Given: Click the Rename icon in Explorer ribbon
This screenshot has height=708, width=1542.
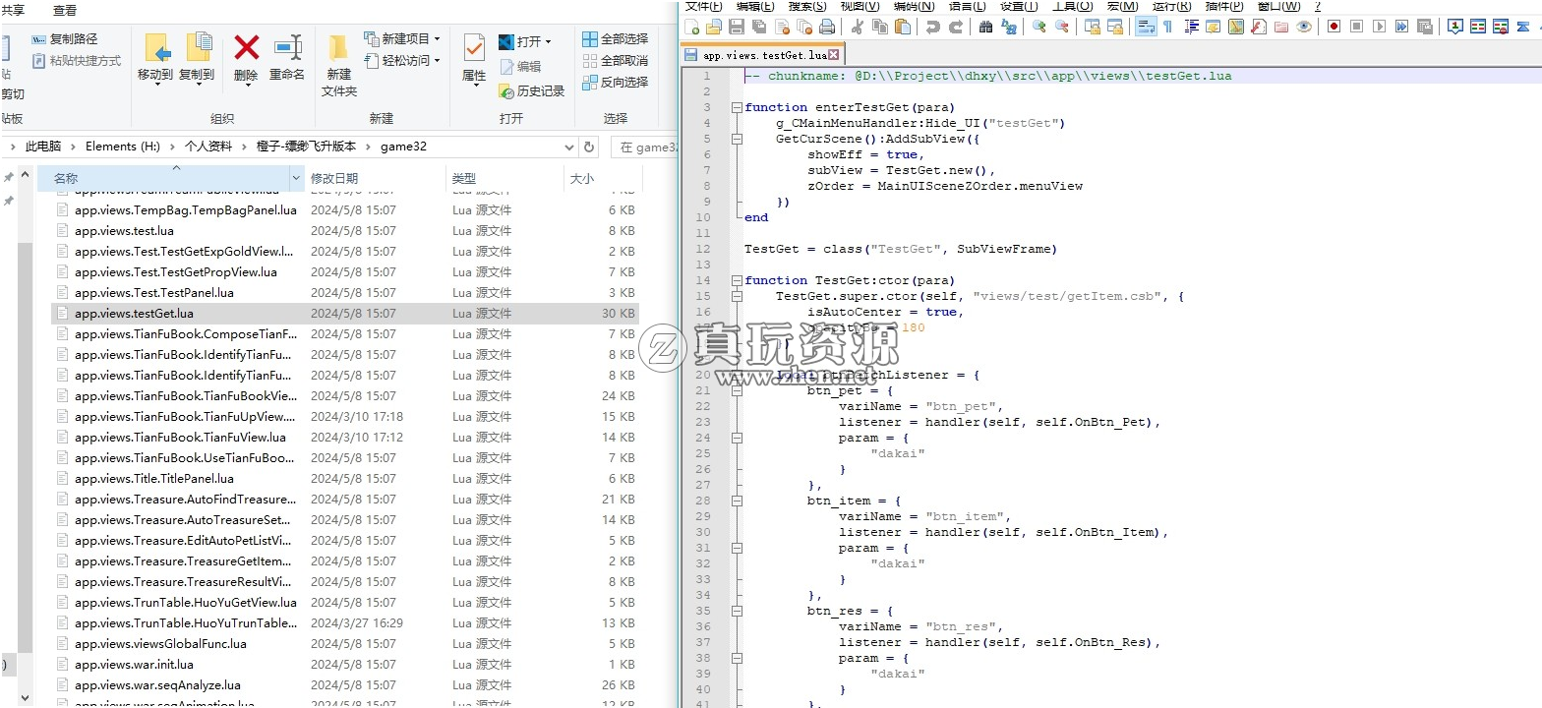Looking at the screenshot, I should (287, 47).
